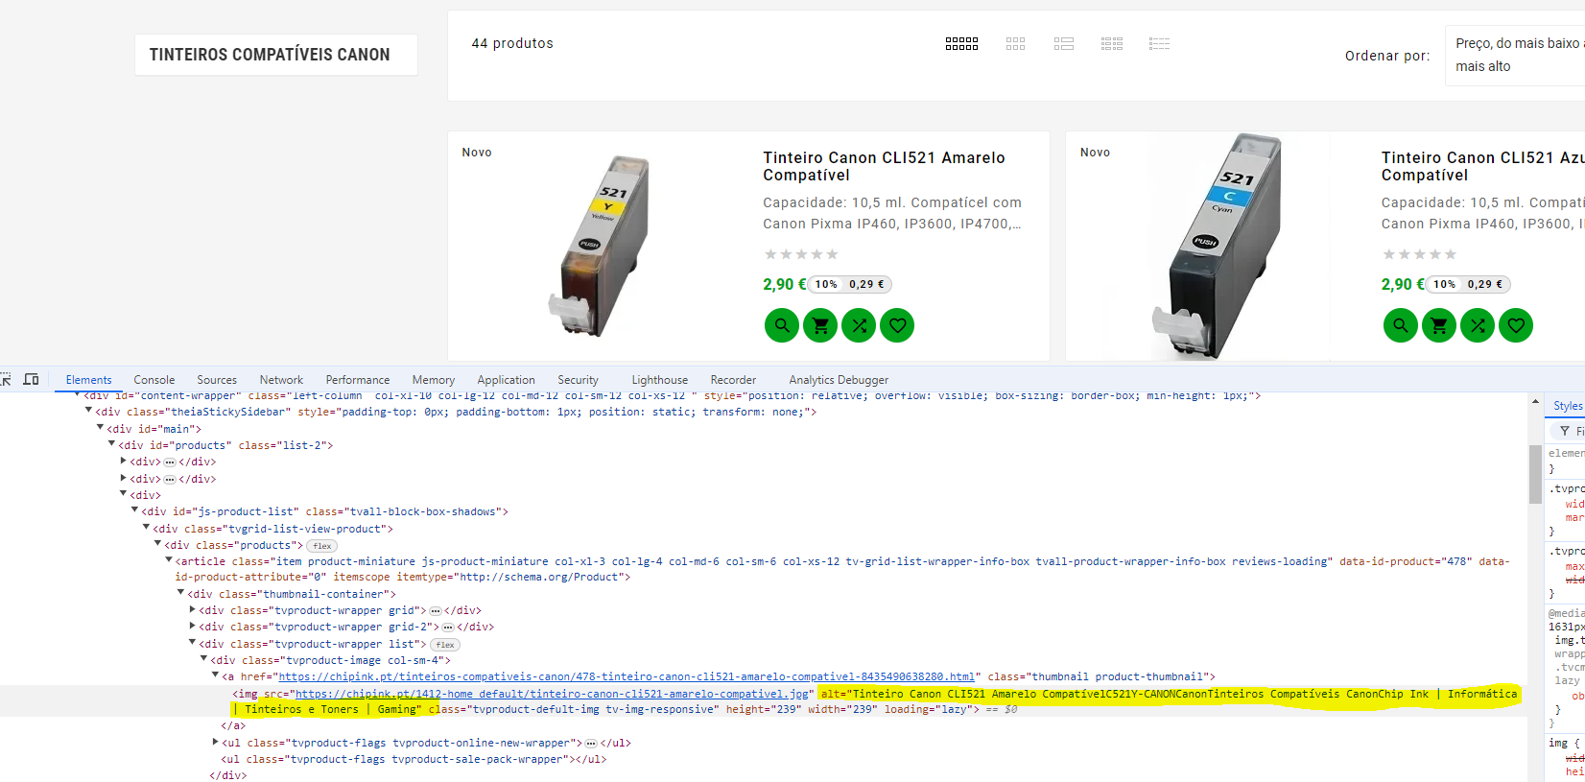Screen dimensions: 1585x782
Task: Open quick view for the Amarelo cartridge
Action: tap(782, 325)
